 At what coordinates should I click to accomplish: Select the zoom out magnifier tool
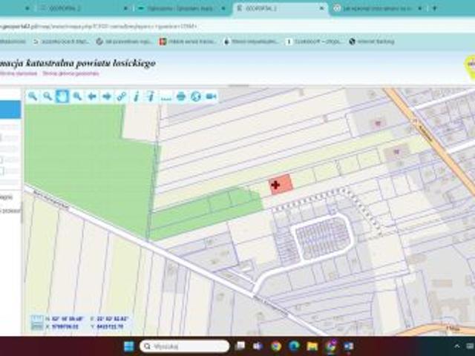[47, 96]
